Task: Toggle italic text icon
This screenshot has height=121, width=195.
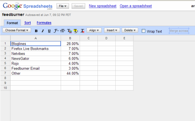Action: [43, 31]
